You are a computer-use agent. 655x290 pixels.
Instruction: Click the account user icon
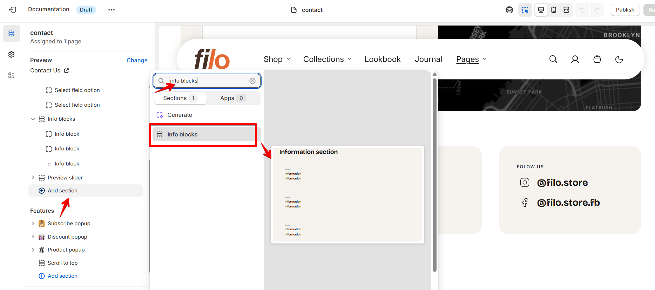(x=575, y=59)
